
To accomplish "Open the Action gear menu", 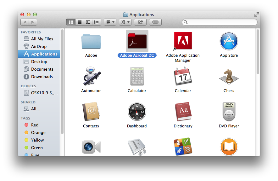I will coord(125,22).
